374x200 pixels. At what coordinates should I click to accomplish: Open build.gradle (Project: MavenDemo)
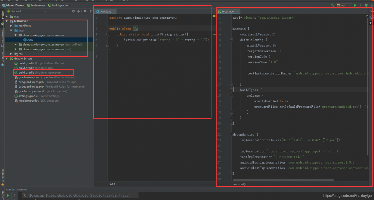pyautogui.click(x=39, y=63)
